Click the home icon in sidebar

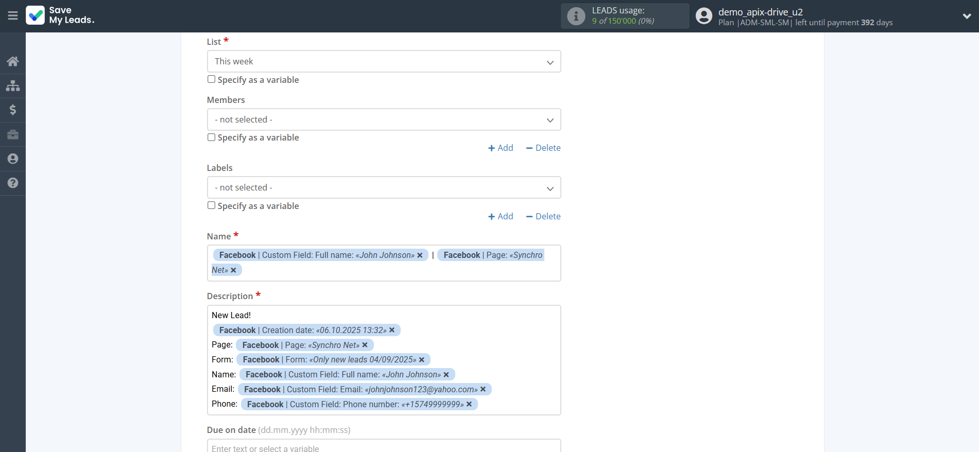(x=13, y=61)
